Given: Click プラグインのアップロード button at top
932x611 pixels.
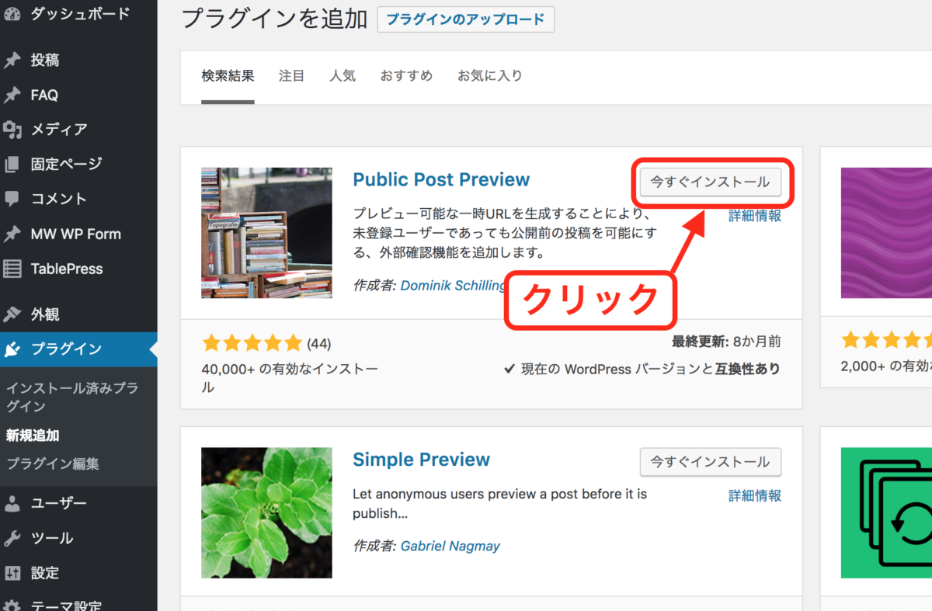Looking at the screenshot, I should coord(465,19).
